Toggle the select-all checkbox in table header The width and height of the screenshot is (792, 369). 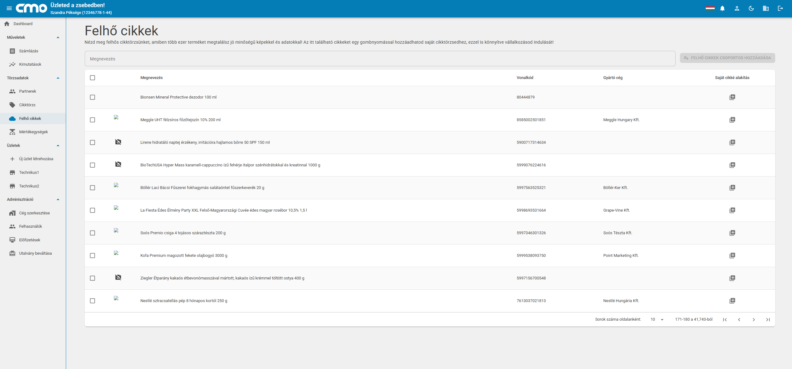point(93,78)
